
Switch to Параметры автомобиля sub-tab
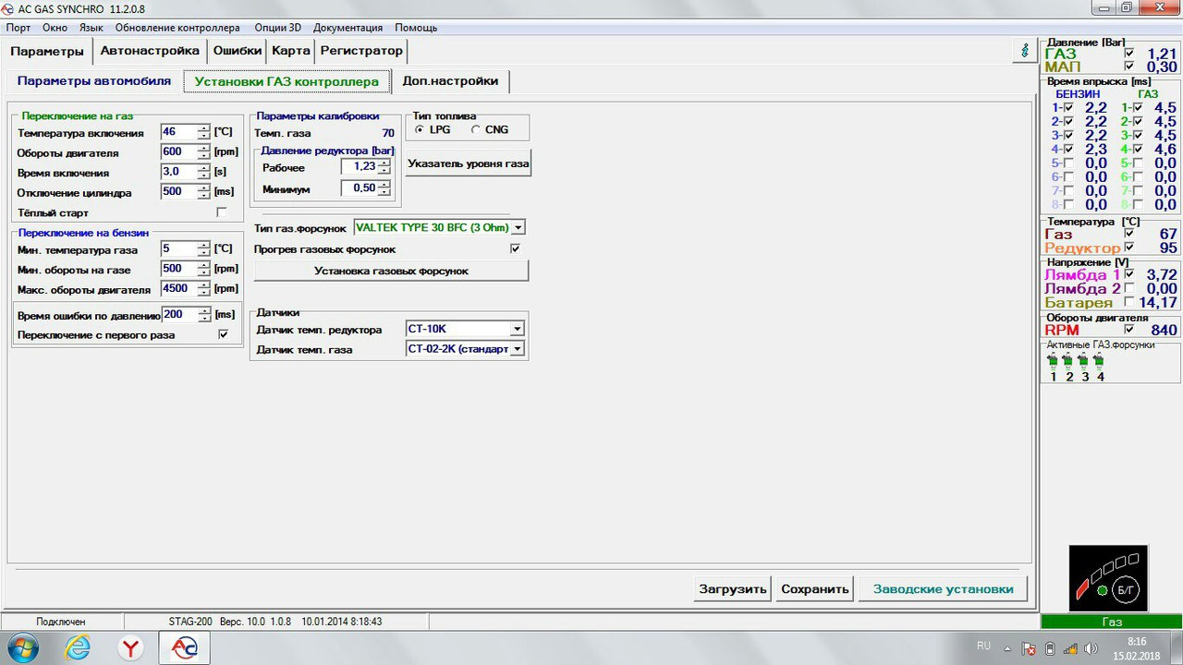pos(94,81)
